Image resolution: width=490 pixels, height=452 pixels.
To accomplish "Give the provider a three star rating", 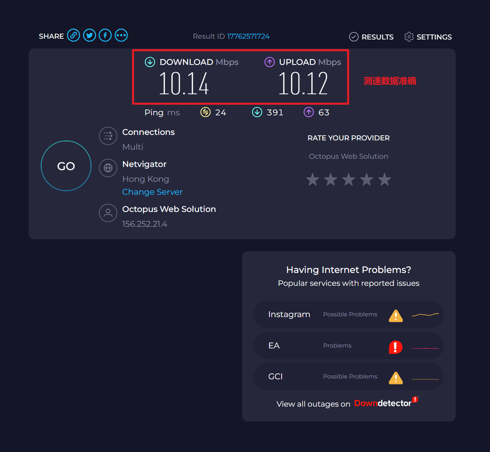I will tap(348, 180).
